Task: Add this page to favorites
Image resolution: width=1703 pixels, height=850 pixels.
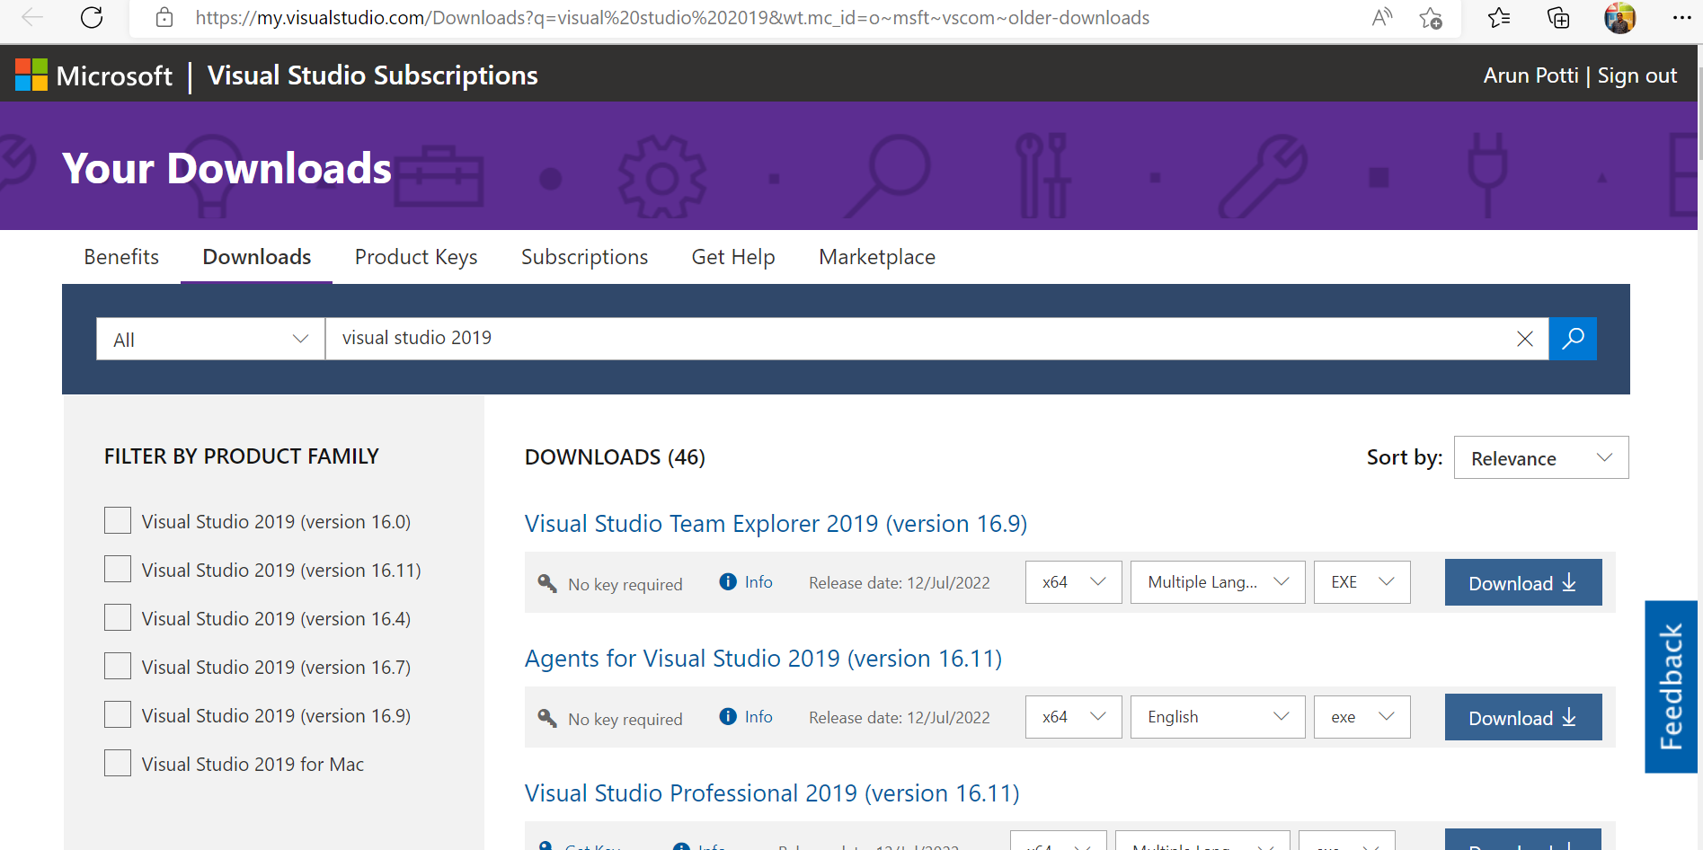Action: click(x=1431, y=18)
